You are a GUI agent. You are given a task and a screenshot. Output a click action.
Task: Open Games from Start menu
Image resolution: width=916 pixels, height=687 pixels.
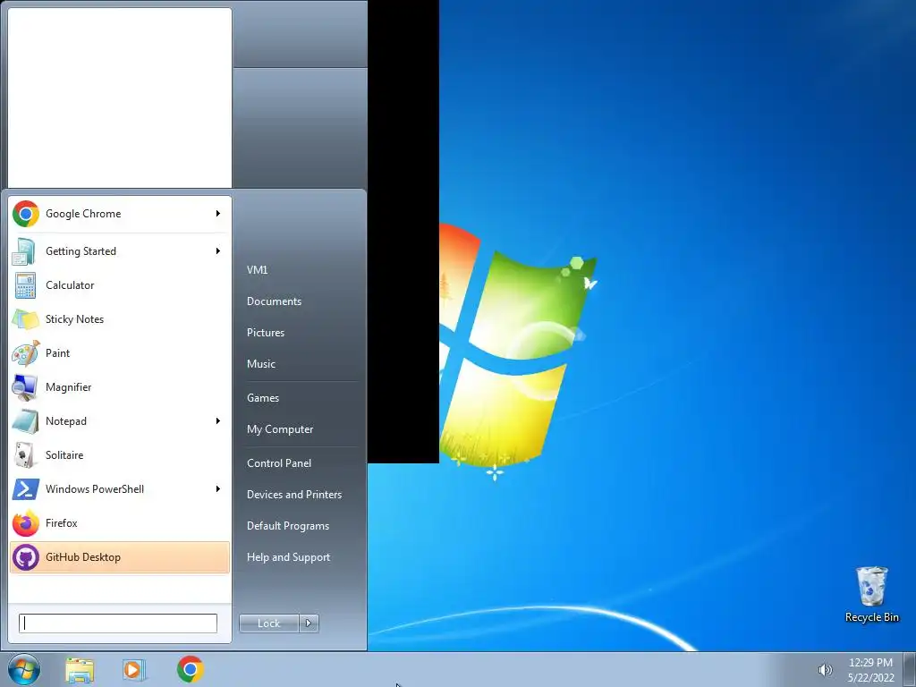pos(263,398)
